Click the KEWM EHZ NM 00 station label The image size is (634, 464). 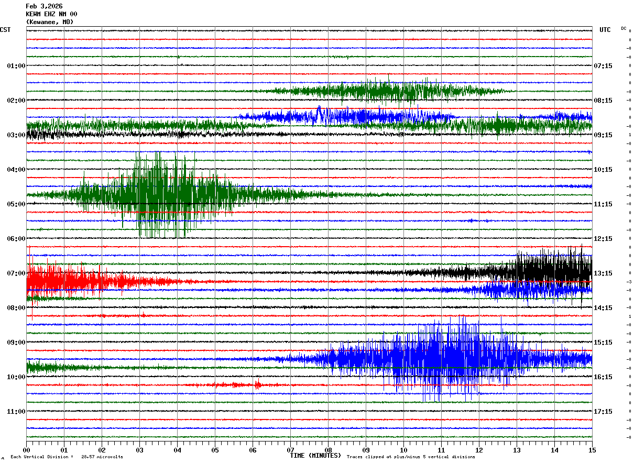coord(51,14)
